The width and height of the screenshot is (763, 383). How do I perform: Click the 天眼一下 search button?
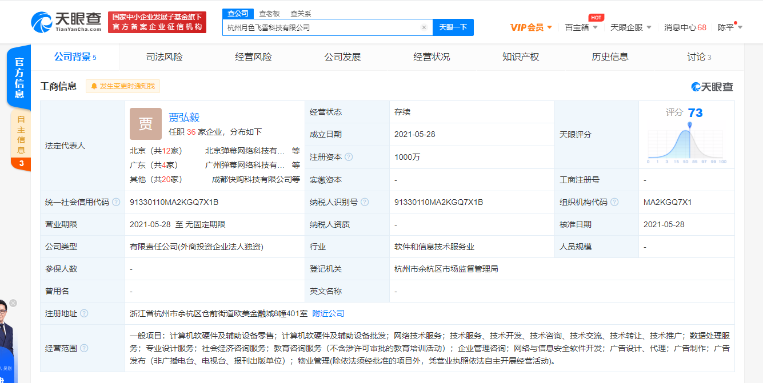tap(453, 27)
